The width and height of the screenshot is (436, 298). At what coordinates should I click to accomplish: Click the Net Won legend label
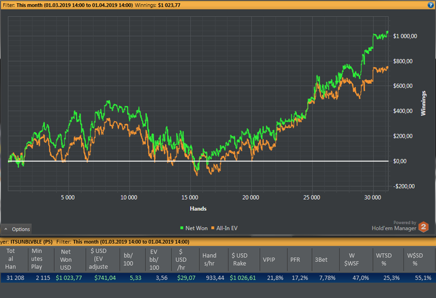pos(196,228)
